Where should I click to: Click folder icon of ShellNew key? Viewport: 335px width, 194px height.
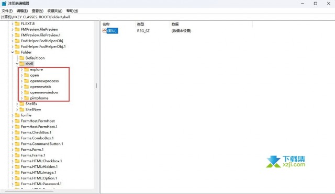click(22, 110)
